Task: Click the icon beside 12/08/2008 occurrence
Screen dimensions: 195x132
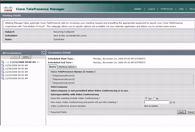Action: tap(3, 68)
